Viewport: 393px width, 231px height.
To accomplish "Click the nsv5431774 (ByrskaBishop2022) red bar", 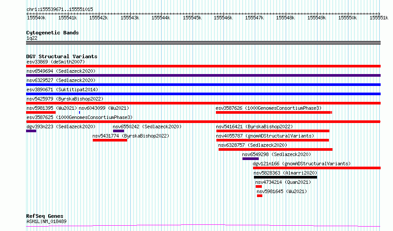I will point(110,140).
